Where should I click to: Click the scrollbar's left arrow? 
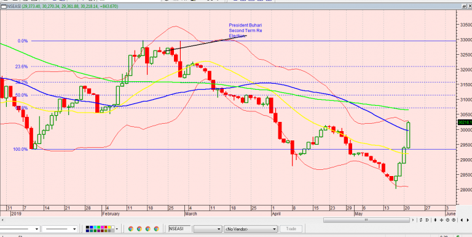(2, 220)
